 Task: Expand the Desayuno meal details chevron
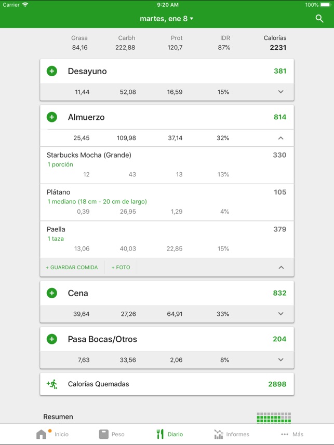[281, 92]
